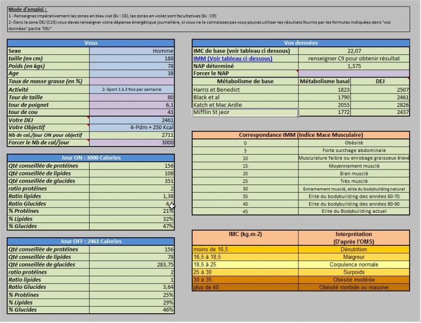Select the Age cell with value 38
The width and height of the screenshot is (421, 323).
pyautogui.click(x=132, y=73)
